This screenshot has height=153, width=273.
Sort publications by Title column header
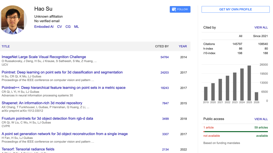[6, 46]
